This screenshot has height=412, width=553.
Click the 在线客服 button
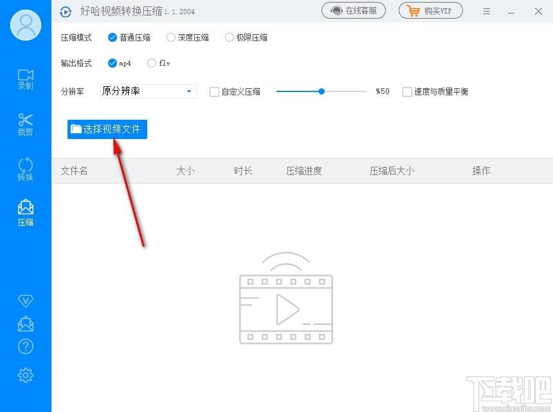[354, 11]
